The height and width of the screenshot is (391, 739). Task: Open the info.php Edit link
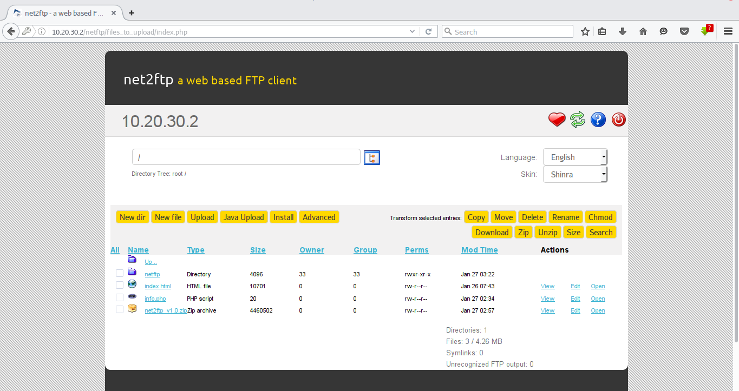click(x=575, y=298)
